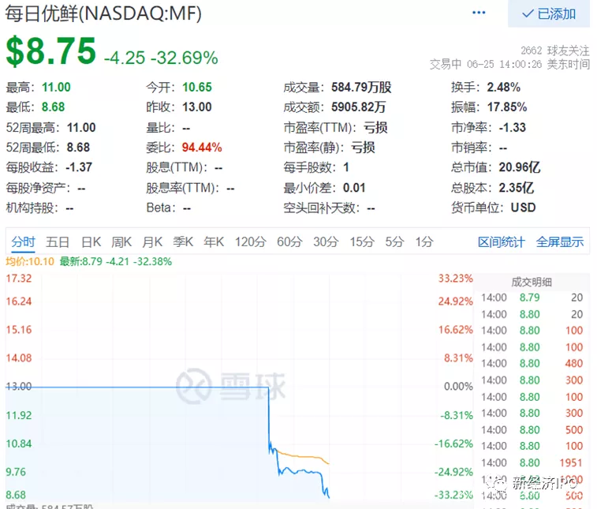Screen dimensions: 597x509
Task: Open the 30分 chart tab
Action: pyautogui.click(x=326, y=242)
